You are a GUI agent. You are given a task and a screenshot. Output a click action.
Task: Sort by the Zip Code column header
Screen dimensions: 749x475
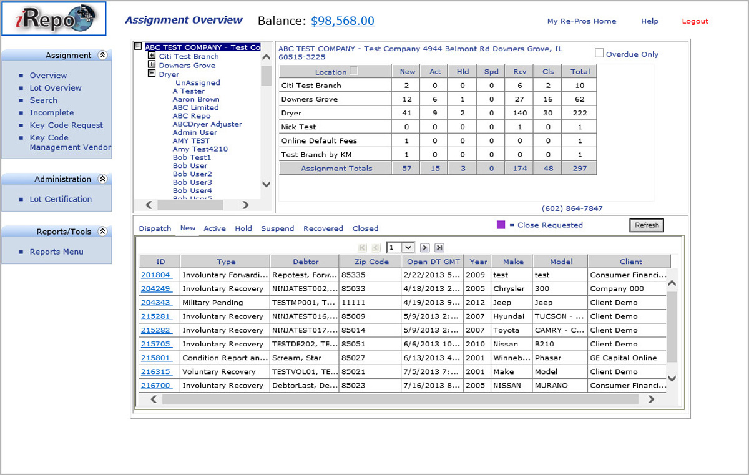click(x=370, y=262)
